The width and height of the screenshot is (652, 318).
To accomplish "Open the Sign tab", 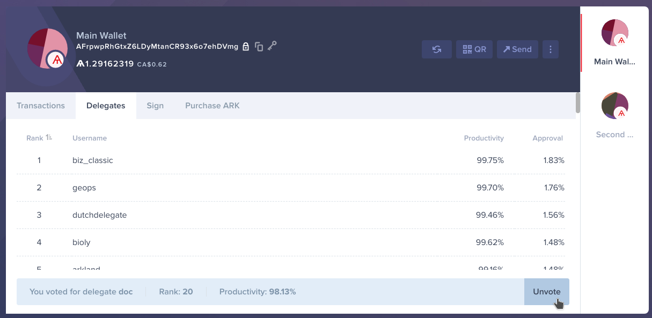I will (x=155, y=106).
